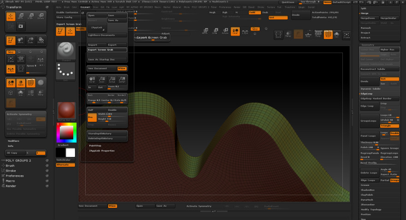The image size is (406, 220).
Task: Click the Scroll icon in Document menu
Action: pyautogui.click(x=92, y=80)
